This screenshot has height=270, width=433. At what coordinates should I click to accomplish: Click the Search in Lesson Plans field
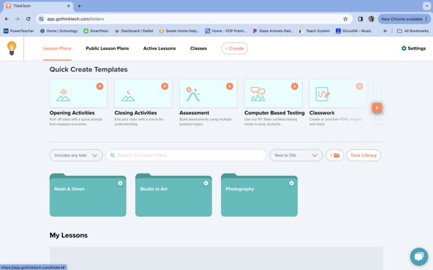(186, 155)
